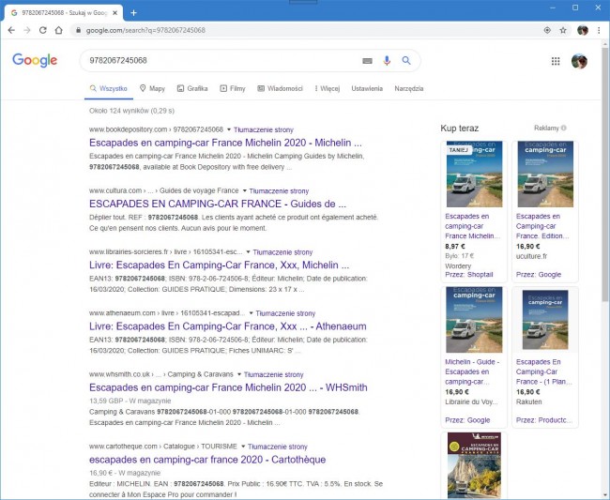Open the Google account avatar
The height and width of the screenshot is (500, 610).
[579, 61]
